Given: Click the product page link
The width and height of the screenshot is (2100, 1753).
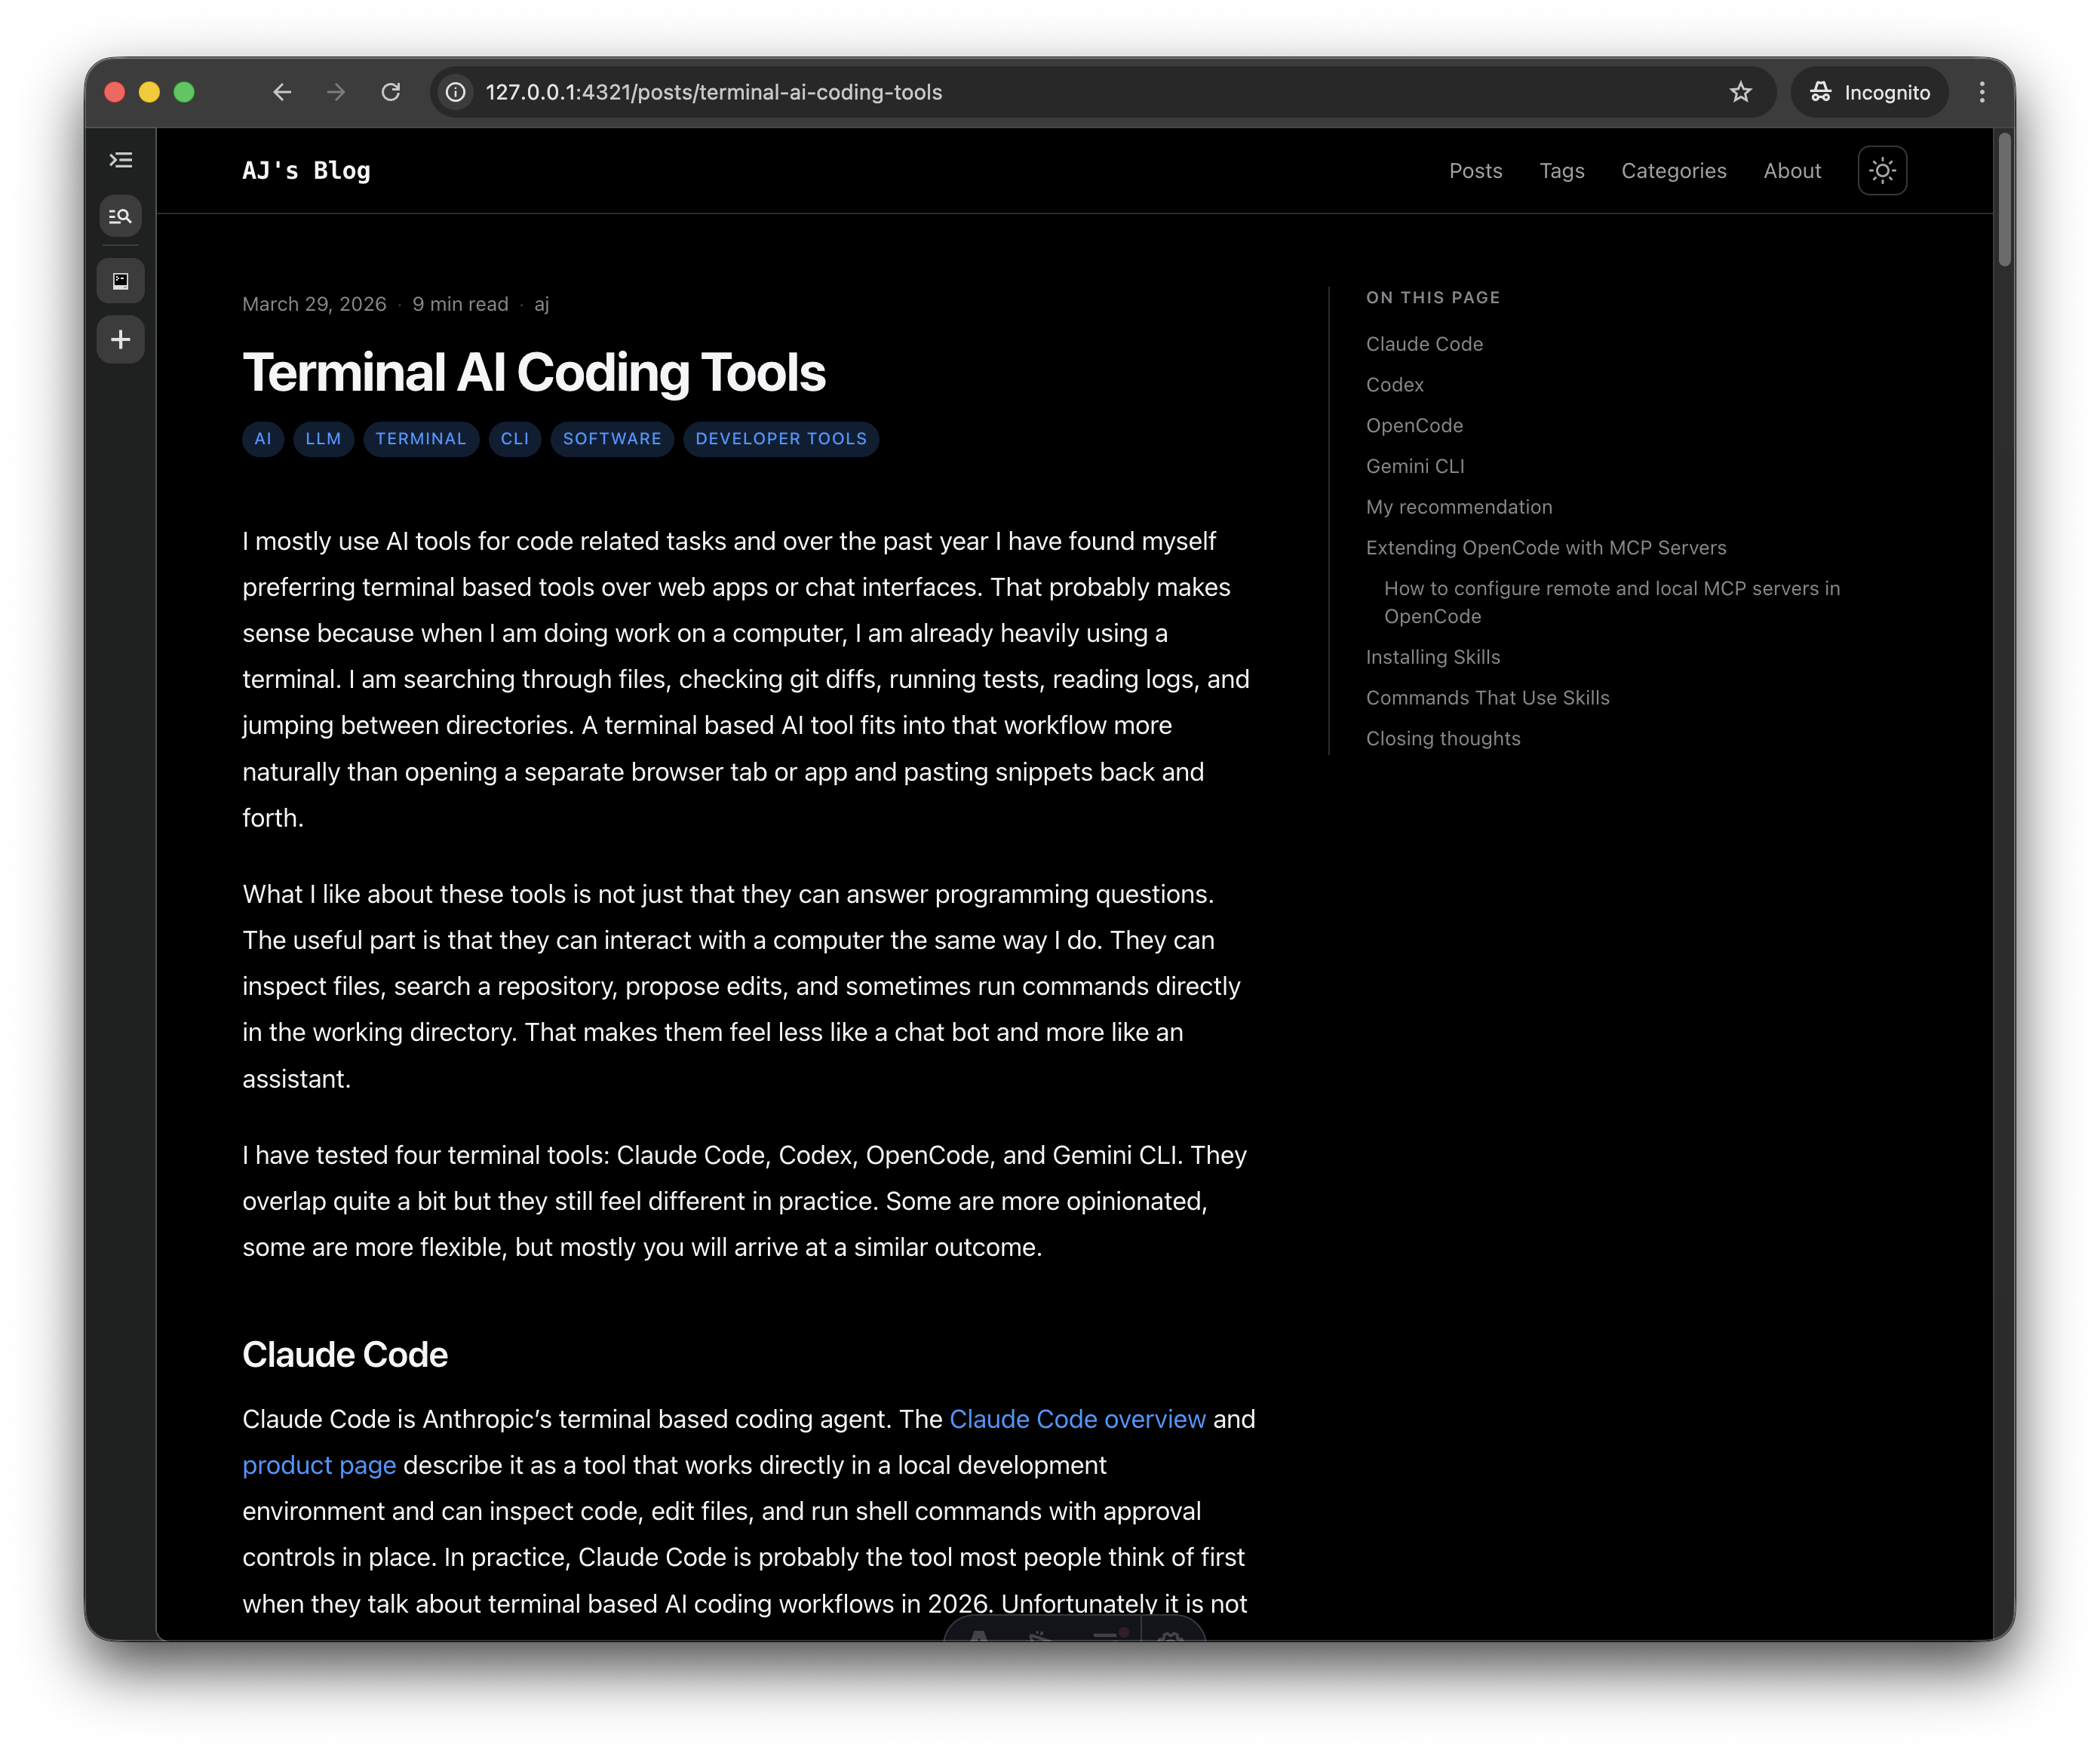Looking at the screenshot, I should (319, 1465).
